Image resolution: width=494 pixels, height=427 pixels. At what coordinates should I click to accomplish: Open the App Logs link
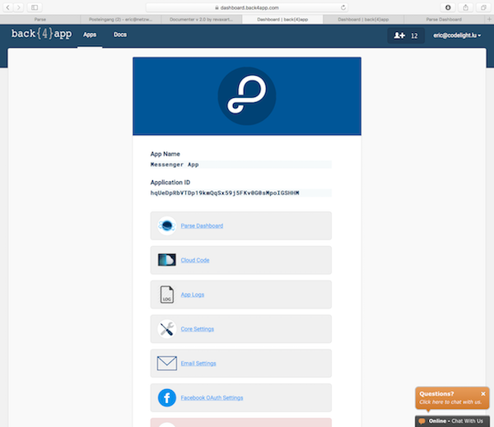click(x=193, y=295)
